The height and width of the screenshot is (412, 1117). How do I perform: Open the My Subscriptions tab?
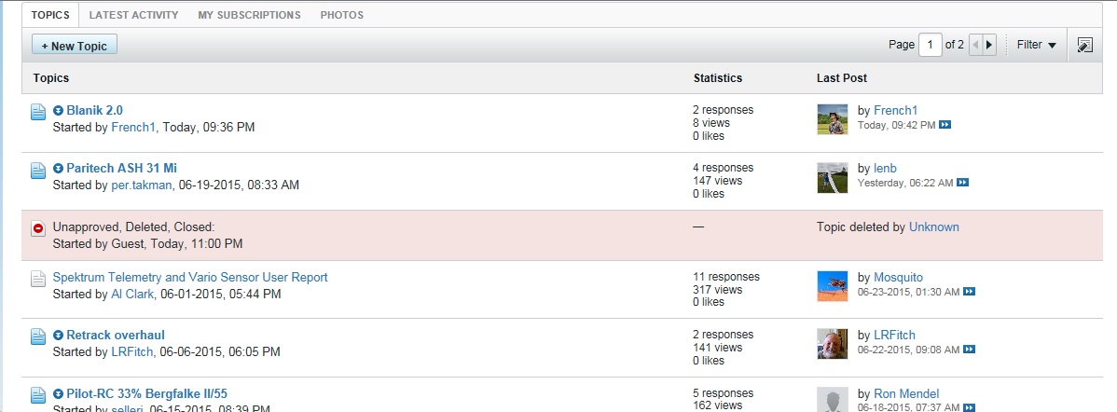[249, 15]
